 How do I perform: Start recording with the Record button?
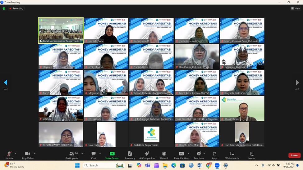pos(164,155)
